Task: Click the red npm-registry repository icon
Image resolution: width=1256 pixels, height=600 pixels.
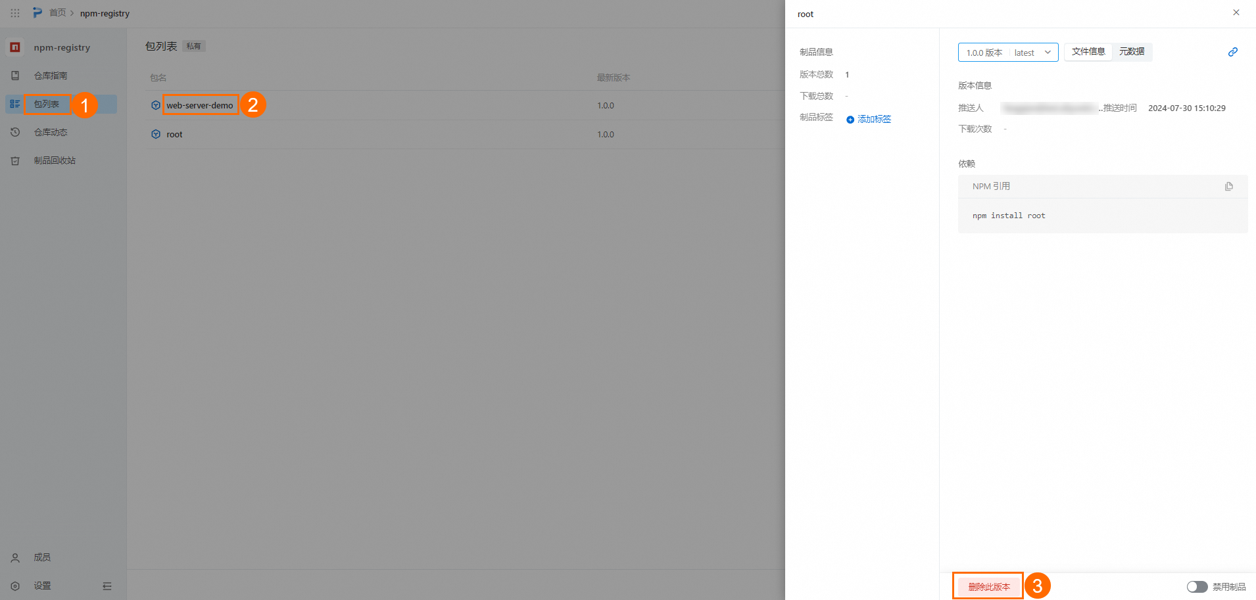Action: 15,47
